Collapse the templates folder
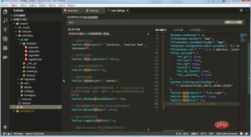Image resolution: width=251 pixels, height=137 pixels. [36, 44]
